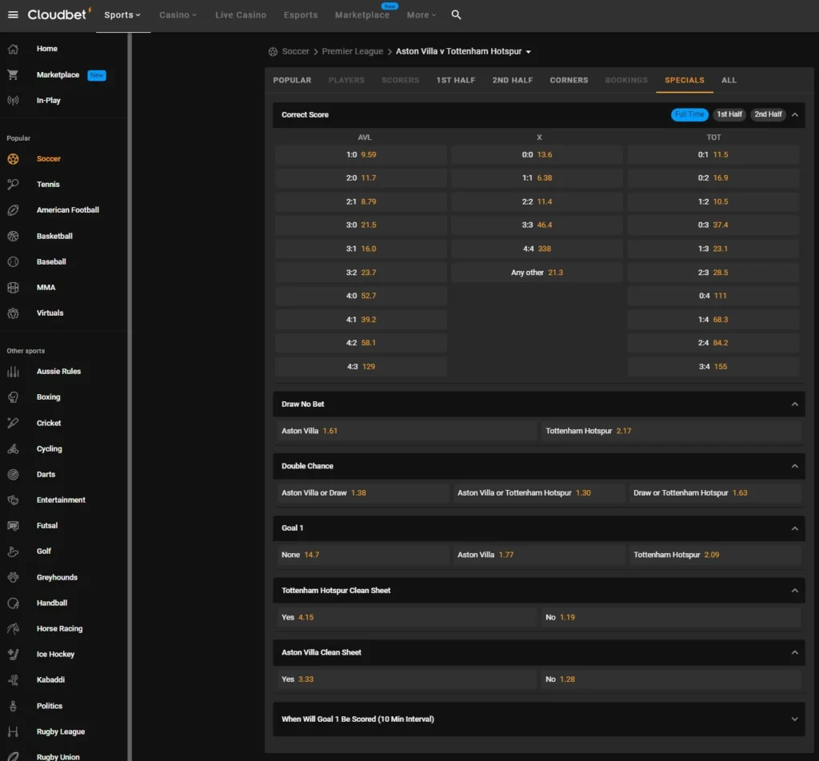Click the Boxing glove icon
The width and height of the screenshot is (819, 761).
click(13, 397)
